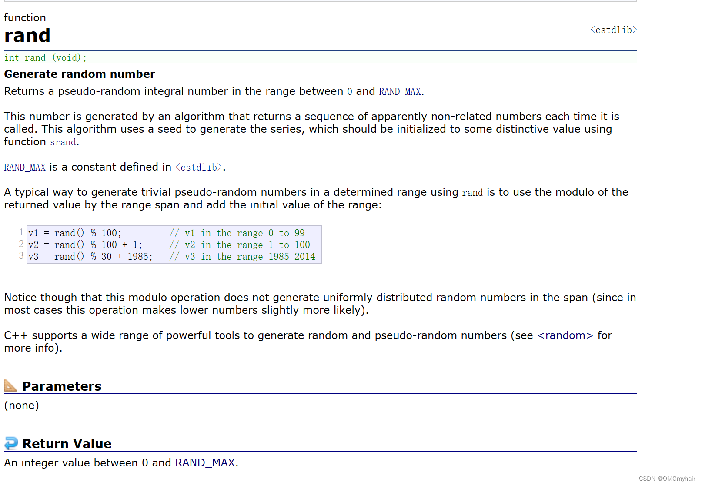Click line number 3 in the code gutter

click(x=21, y=256)
